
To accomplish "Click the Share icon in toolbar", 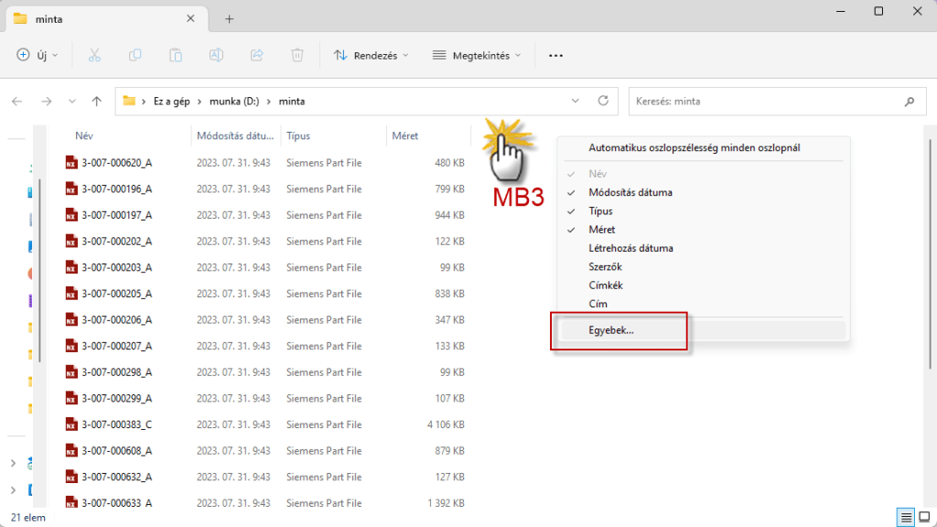I will click(257, 55).
